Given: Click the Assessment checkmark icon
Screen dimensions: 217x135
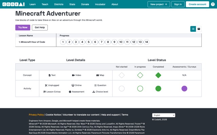Looking at the screenshot, I should tap(70, 92).
